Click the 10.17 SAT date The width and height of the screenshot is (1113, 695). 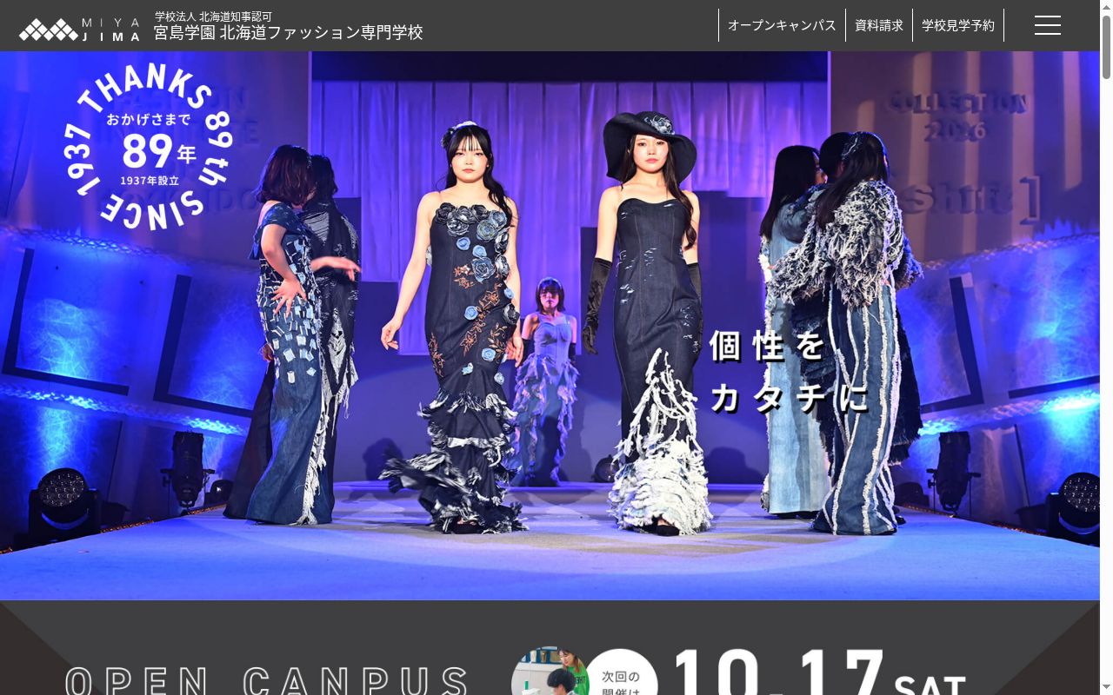pyautogui.click(x=820, y=672)
